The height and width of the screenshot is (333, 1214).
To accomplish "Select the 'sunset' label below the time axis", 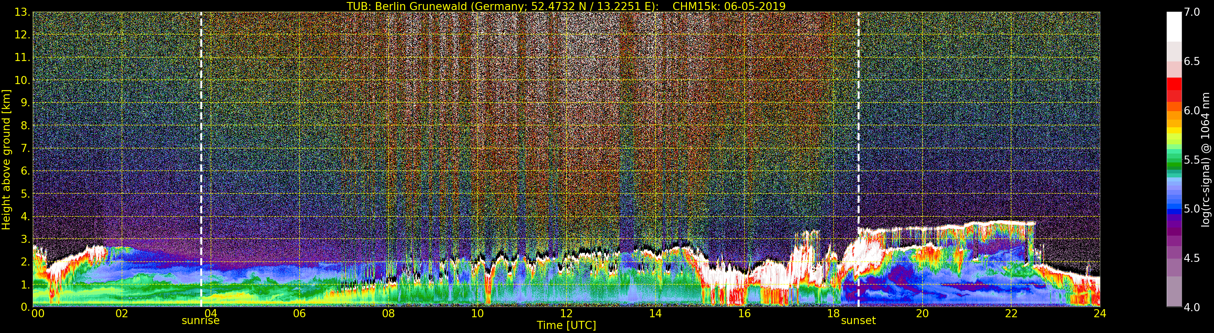I will 858,321.
